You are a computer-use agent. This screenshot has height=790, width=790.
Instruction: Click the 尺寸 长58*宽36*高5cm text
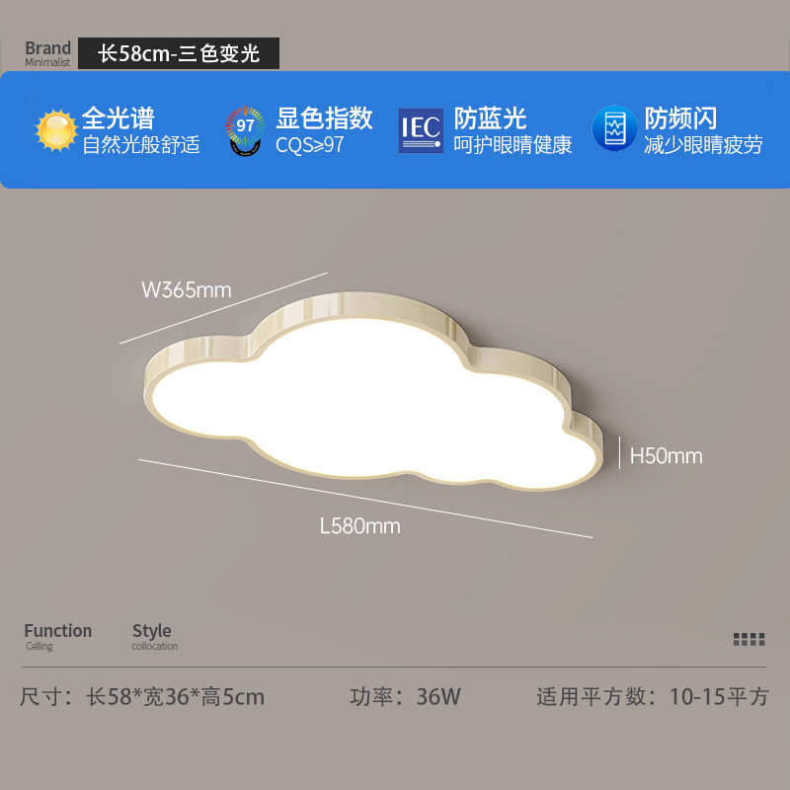142,697
